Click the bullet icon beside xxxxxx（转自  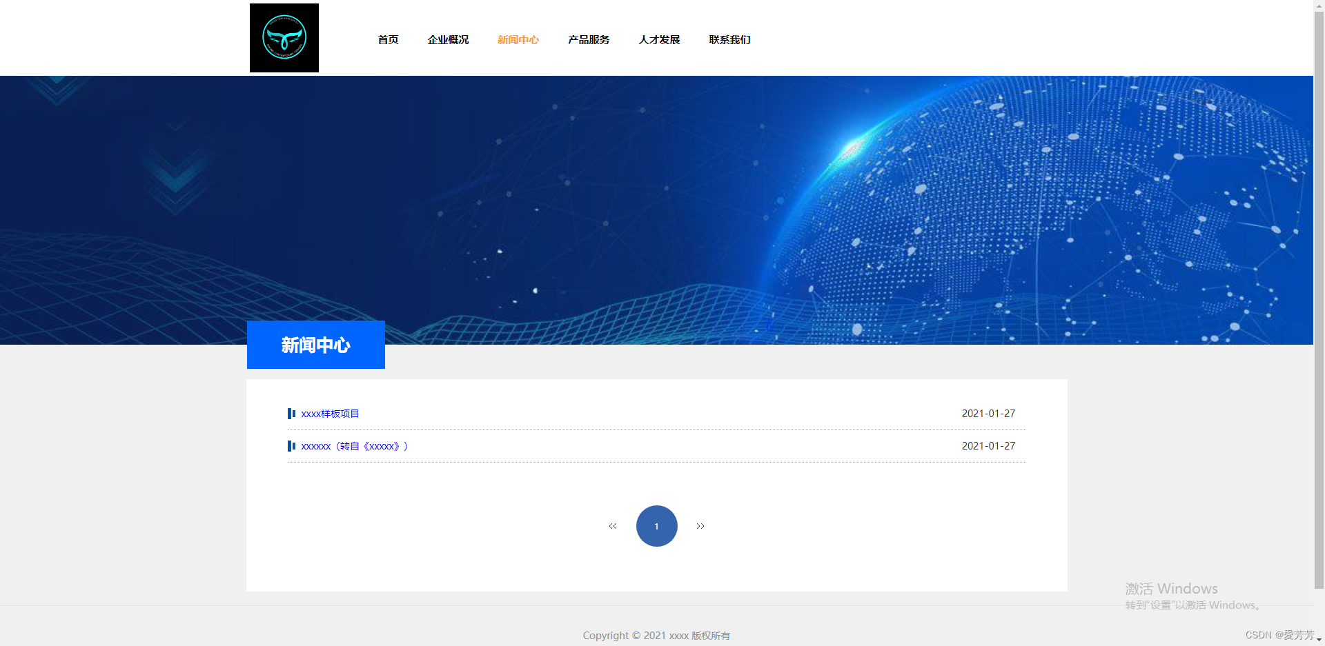point(291,446)
